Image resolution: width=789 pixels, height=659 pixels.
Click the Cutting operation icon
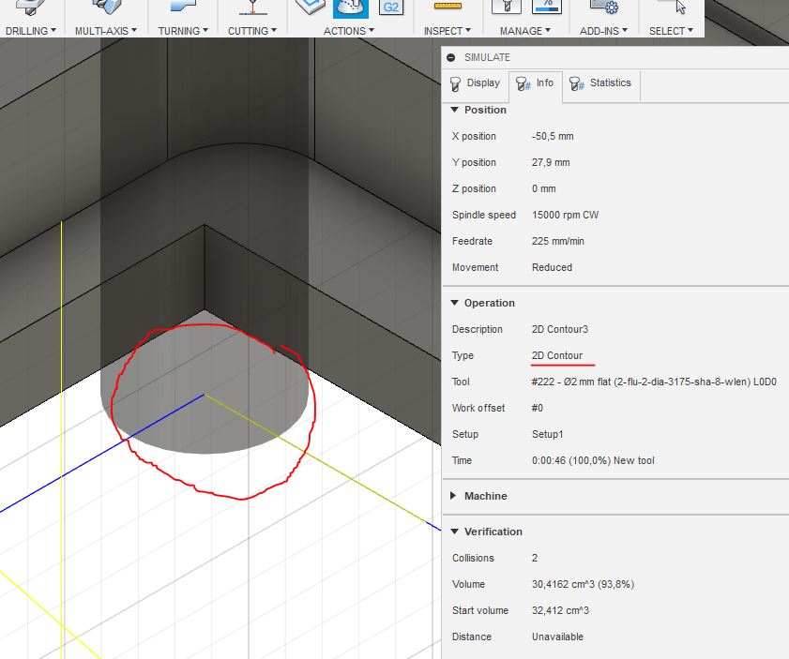pos(251,7)
